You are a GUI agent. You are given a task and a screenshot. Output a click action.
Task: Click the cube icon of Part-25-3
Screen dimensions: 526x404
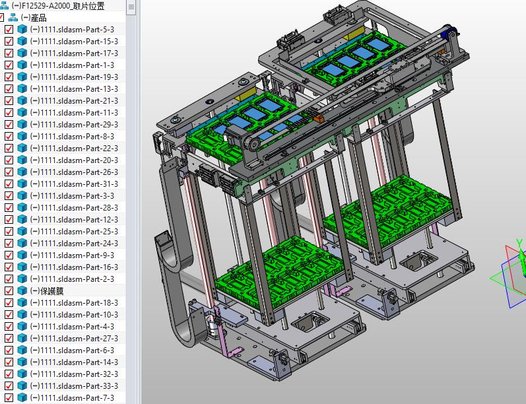22,231
